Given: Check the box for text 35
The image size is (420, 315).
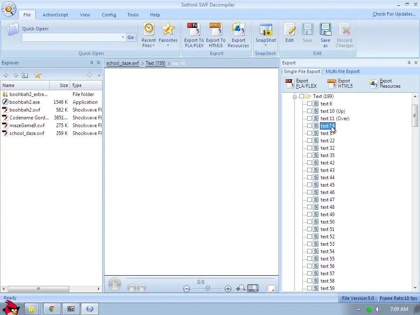Looking at the screenshot, I should [x=309, y=155].
